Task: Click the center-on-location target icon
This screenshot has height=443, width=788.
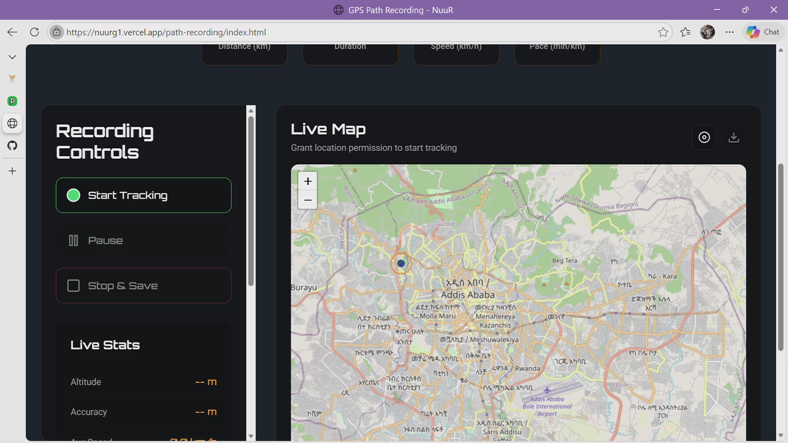Action: pos(704,137)
